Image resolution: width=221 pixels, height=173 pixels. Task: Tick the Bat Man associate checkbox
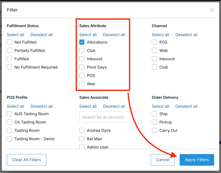click(82, 139)
